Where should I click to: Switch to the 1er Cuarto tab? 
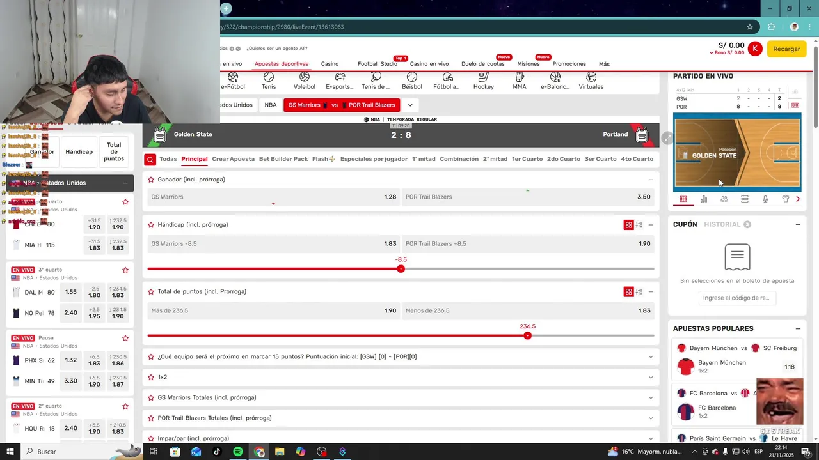coord(527,159)
